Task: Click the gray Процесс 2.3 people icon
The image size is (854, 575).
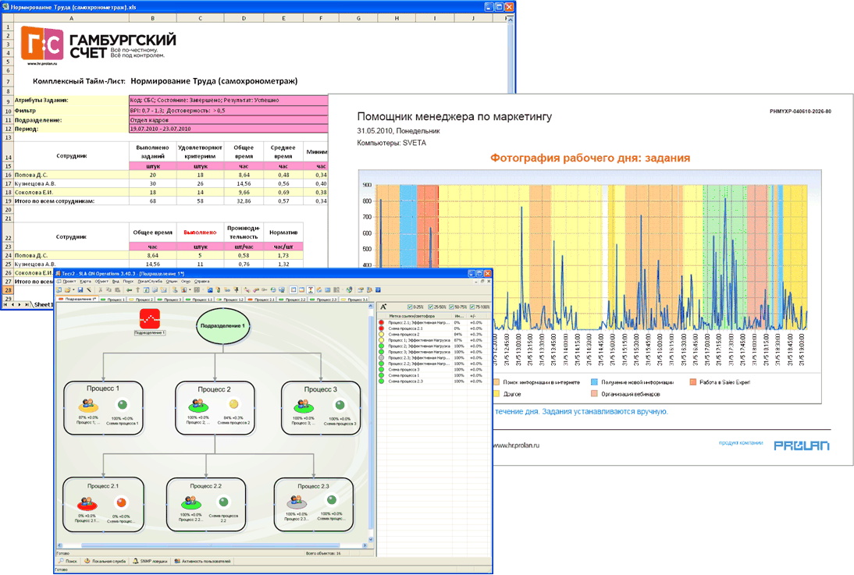Action: [297, 502]
